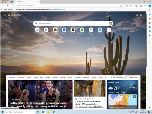Open sidebar settings gear at the bottom

(150, 107)
